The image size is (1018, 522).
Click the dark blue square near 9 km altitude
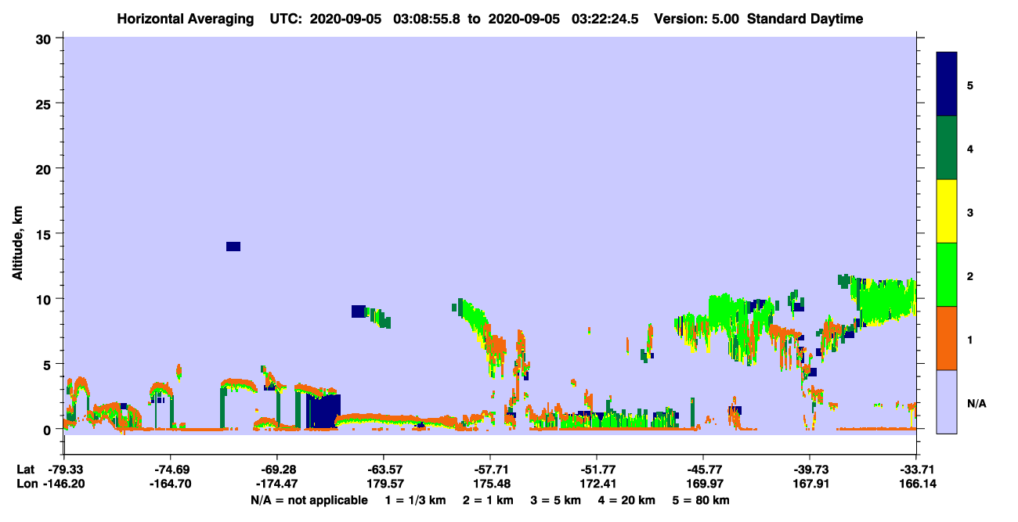[359, 311]
